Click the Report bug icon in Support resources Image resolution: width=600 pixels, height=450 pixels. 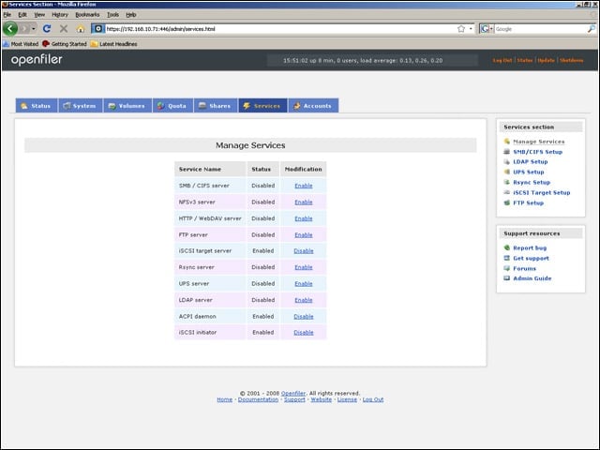click(507, 247)
